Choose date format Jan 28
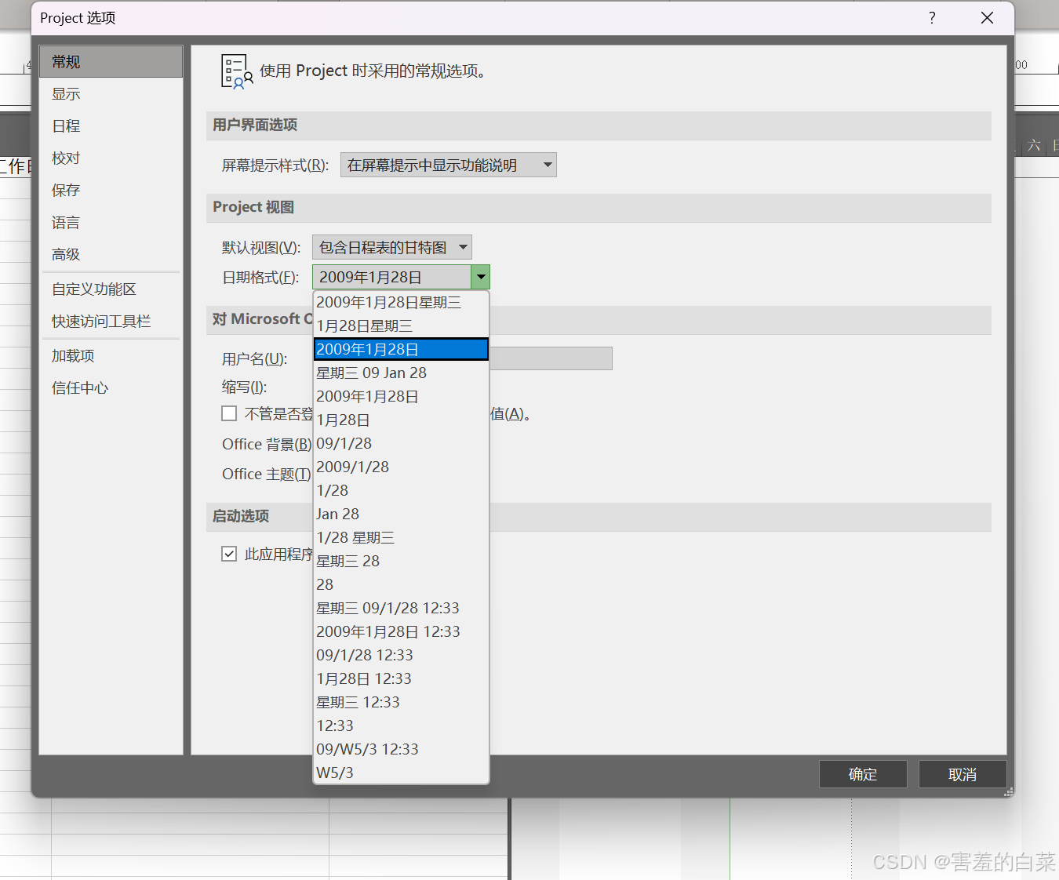 (x=401, y=514)
